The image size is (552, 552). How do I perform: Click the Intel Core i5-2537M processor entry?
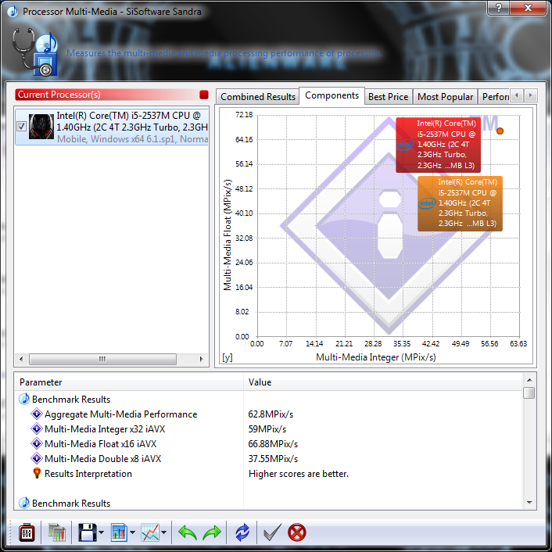coord(112,127)
